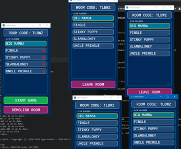Select FINGLE in bottom-center window

97,123
